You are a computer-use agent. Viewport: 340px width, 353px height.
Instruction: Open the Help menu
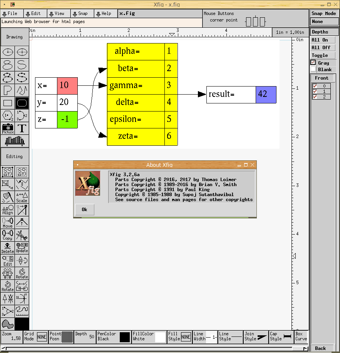coord(106,13)
